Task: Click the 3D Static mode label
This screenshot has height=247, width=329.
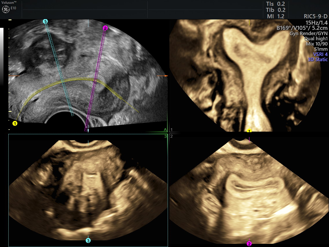Action: [318, 59]
